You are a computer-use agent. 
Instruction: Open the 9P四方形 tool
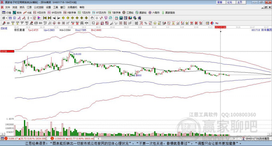point(55,13)
